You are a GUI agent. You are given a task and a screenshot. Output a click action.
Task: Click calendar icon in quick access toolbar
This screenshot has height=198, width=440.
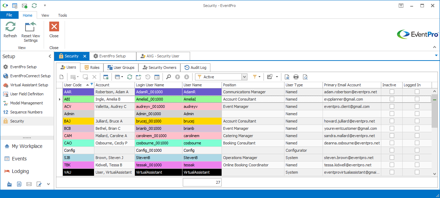click(15, 6)
